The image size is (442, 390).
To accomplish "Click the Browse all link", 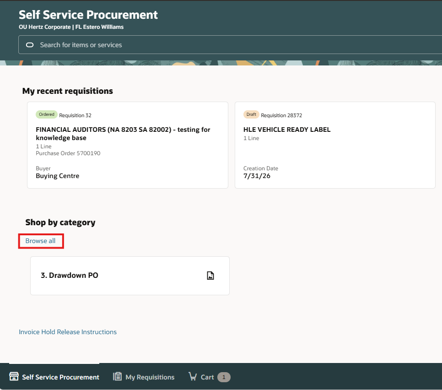I will 40,241.
